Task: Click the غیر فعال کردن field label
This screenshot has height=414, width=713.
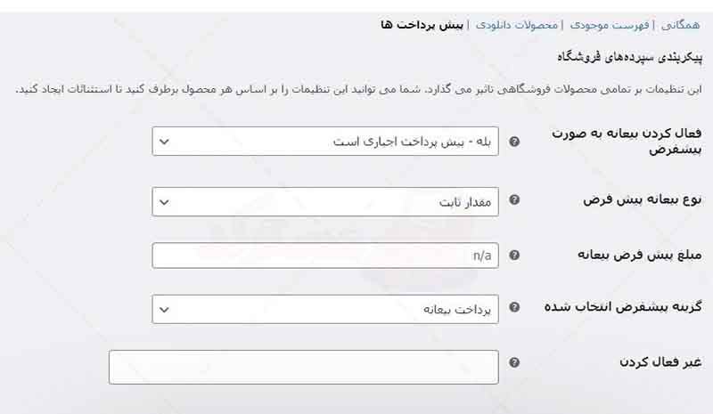Action: tap(660, 362)
